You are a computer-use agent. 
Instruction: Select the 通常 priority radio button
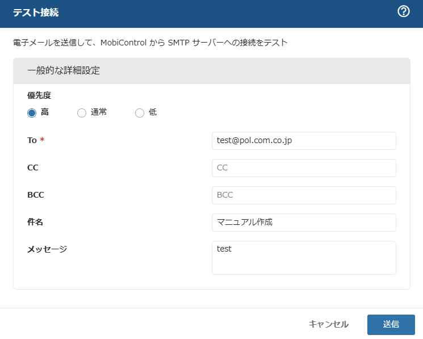coord(81,113)
